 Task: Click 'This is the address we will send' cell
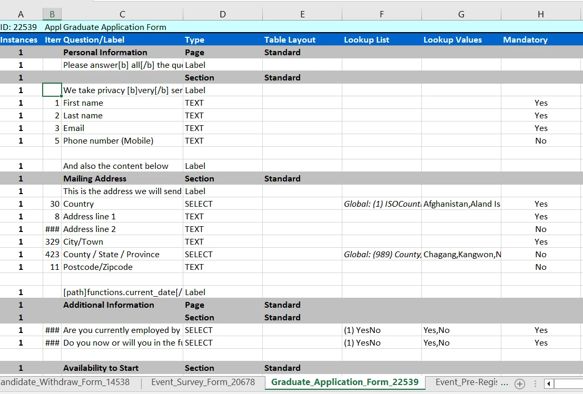(122, 191)
